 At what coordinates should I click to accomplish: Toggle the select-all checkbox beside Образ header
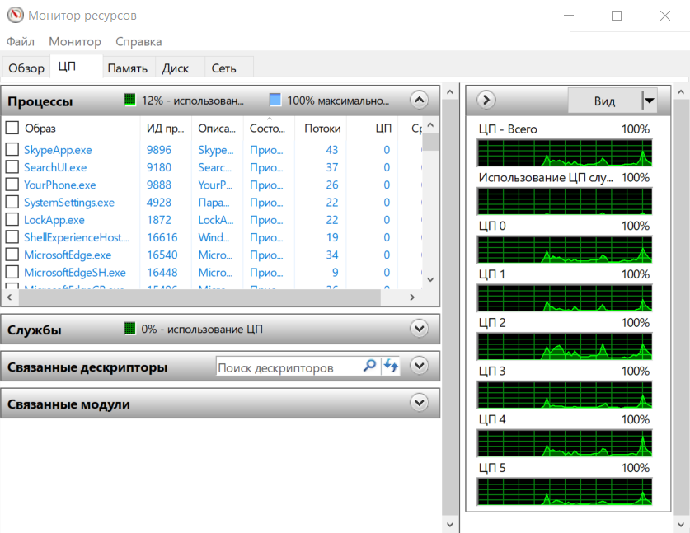(x=12, y=128)
